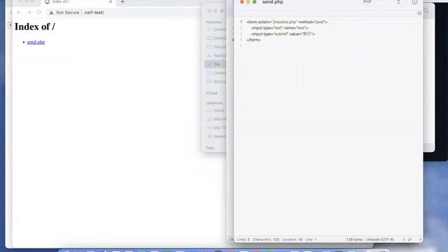Click the 'Characters: 125' status bar entry
Screen dimensions: 448x252
266,239
